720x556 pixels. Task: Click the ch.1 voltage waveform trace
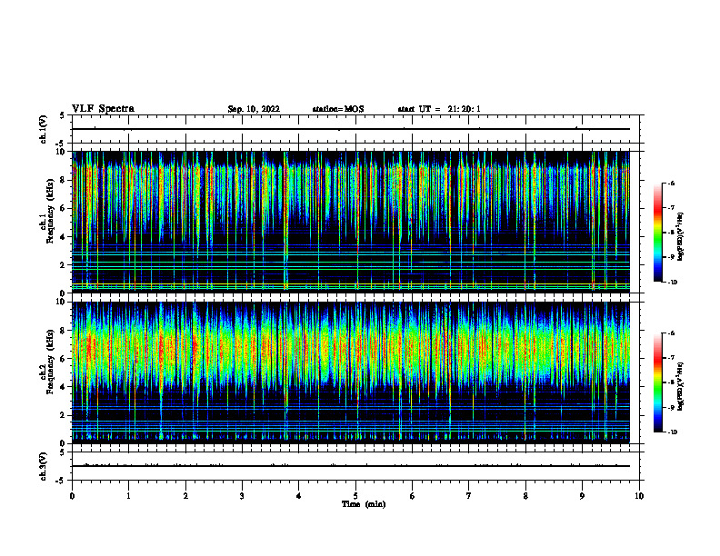[x=351, y=129]
